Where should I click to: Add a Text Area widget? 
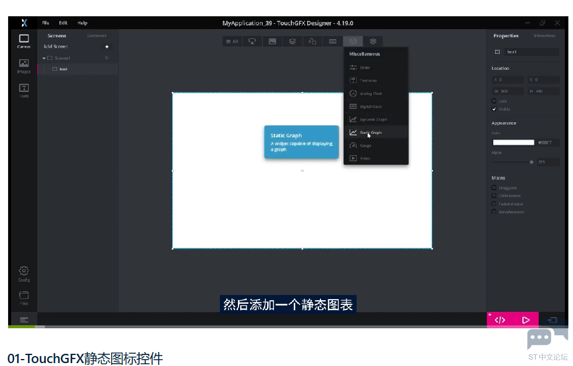pos(376,80)
